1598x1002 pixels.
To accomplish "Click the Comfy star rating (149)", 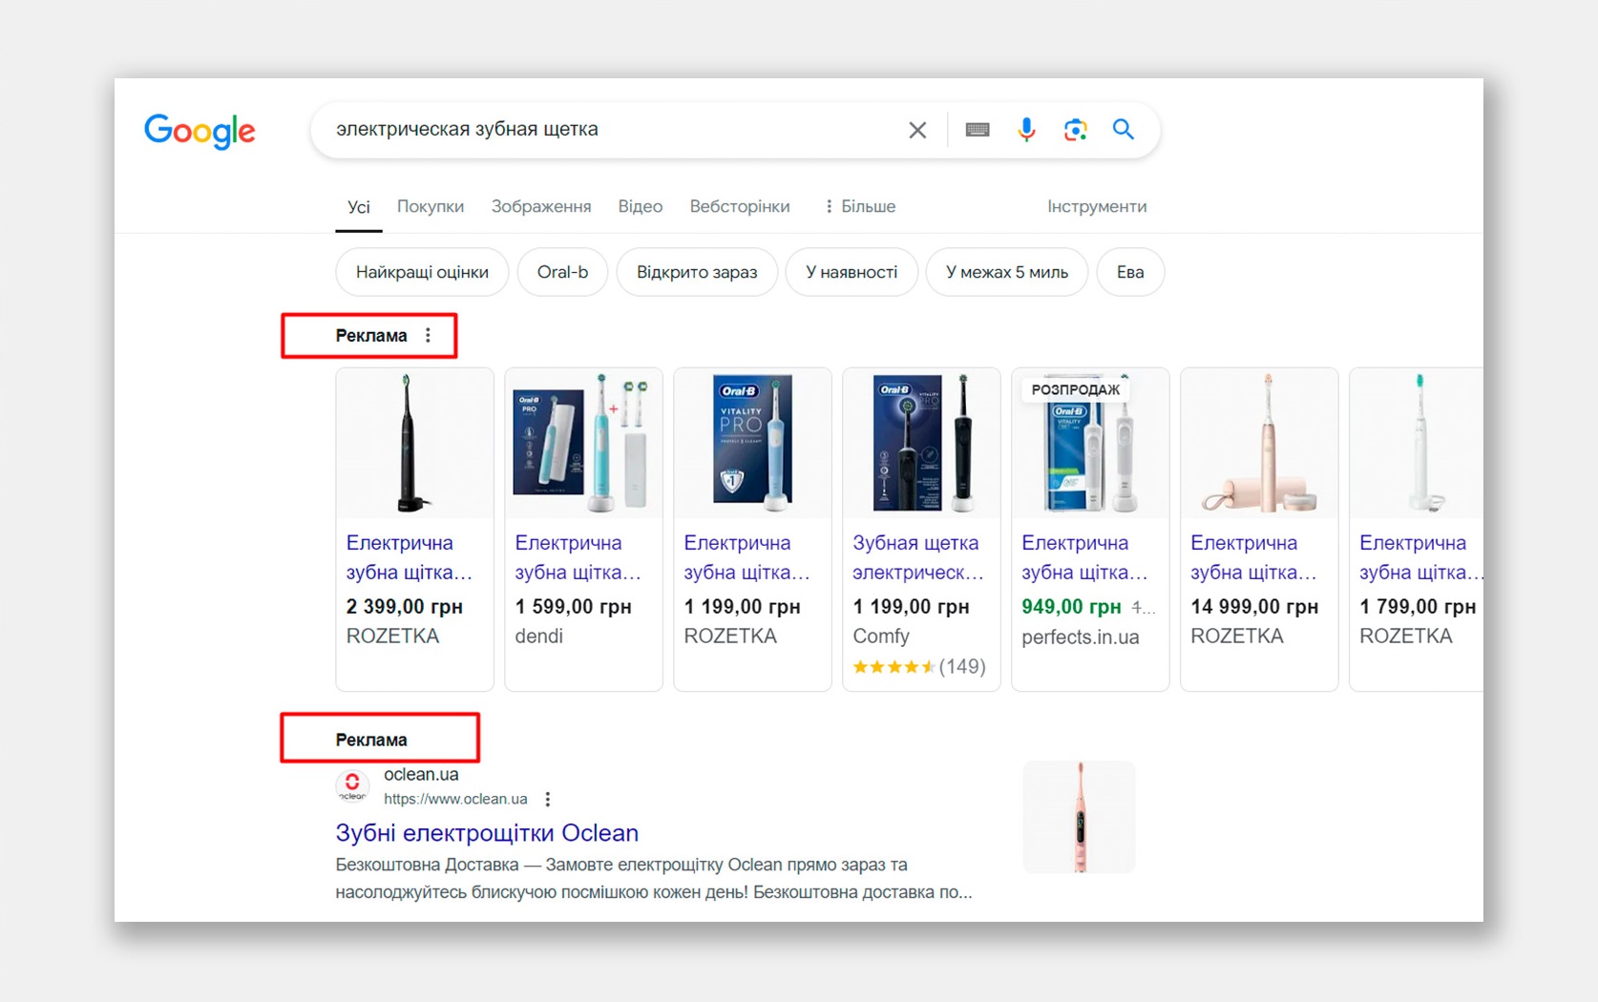I will tap(918, 666).
